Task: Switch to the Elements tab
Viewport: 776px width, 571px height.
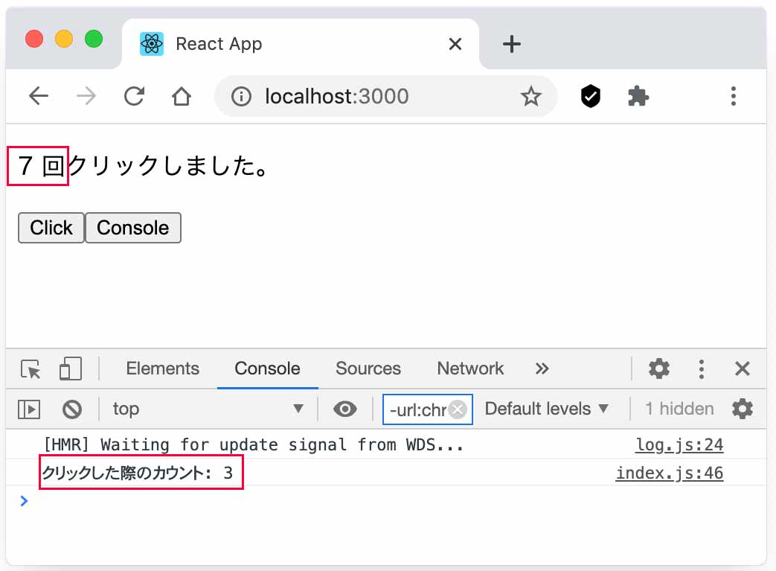Action: (162, 369)
